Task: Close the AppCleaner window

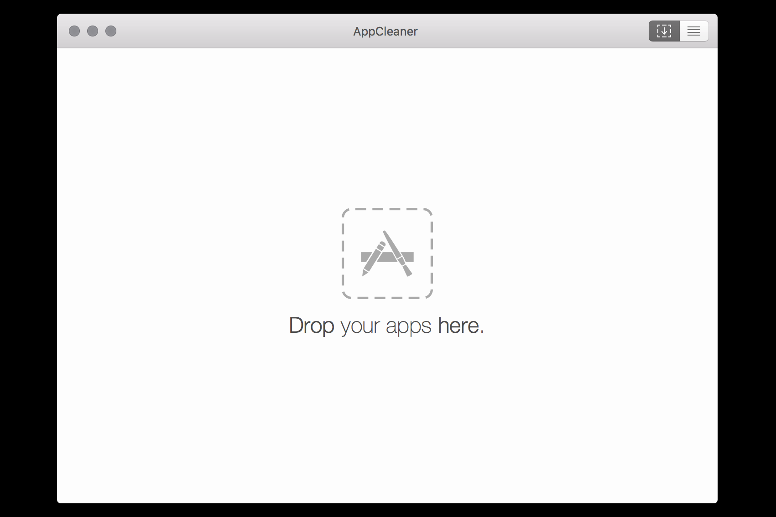Action: coord(74,31)
